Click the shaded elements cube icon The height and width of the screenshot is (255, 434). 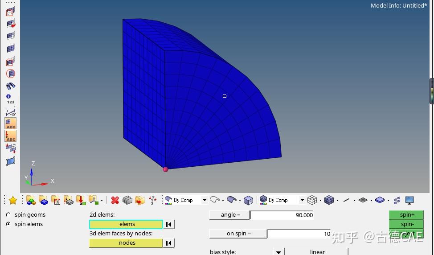(329, 200)
